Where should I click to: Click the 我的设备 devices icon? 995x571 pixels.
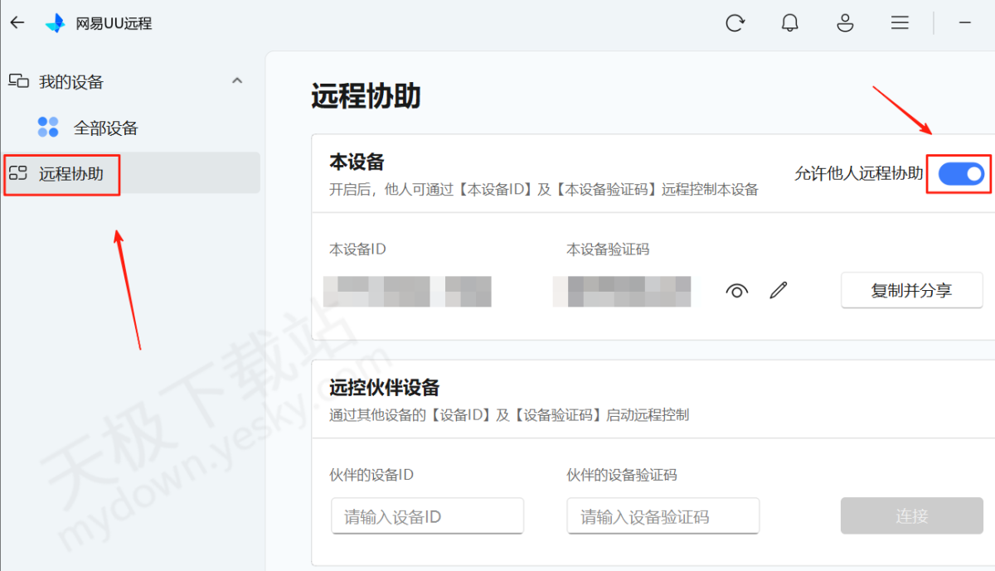pyautogui.click(x=18, y=81)
